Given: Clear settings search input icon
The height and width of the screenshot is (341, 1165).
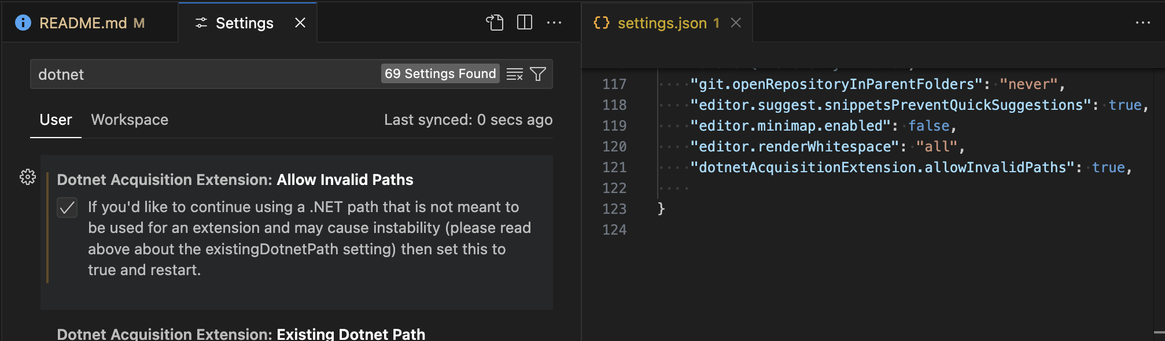Looking at the screenshot, I should click(514, 74).
